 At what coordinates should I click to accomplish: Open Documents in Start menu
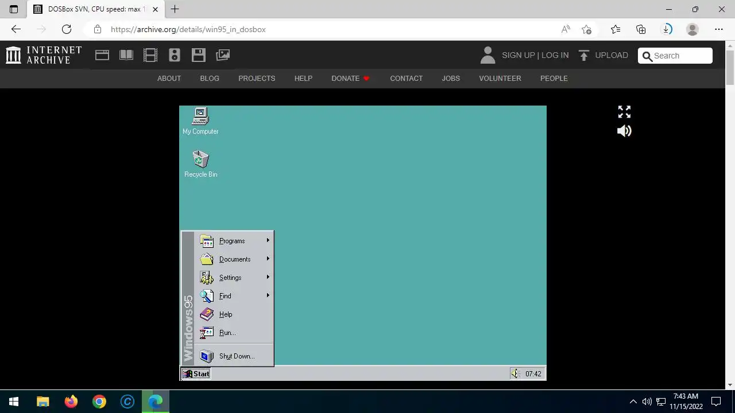point(234,259)
